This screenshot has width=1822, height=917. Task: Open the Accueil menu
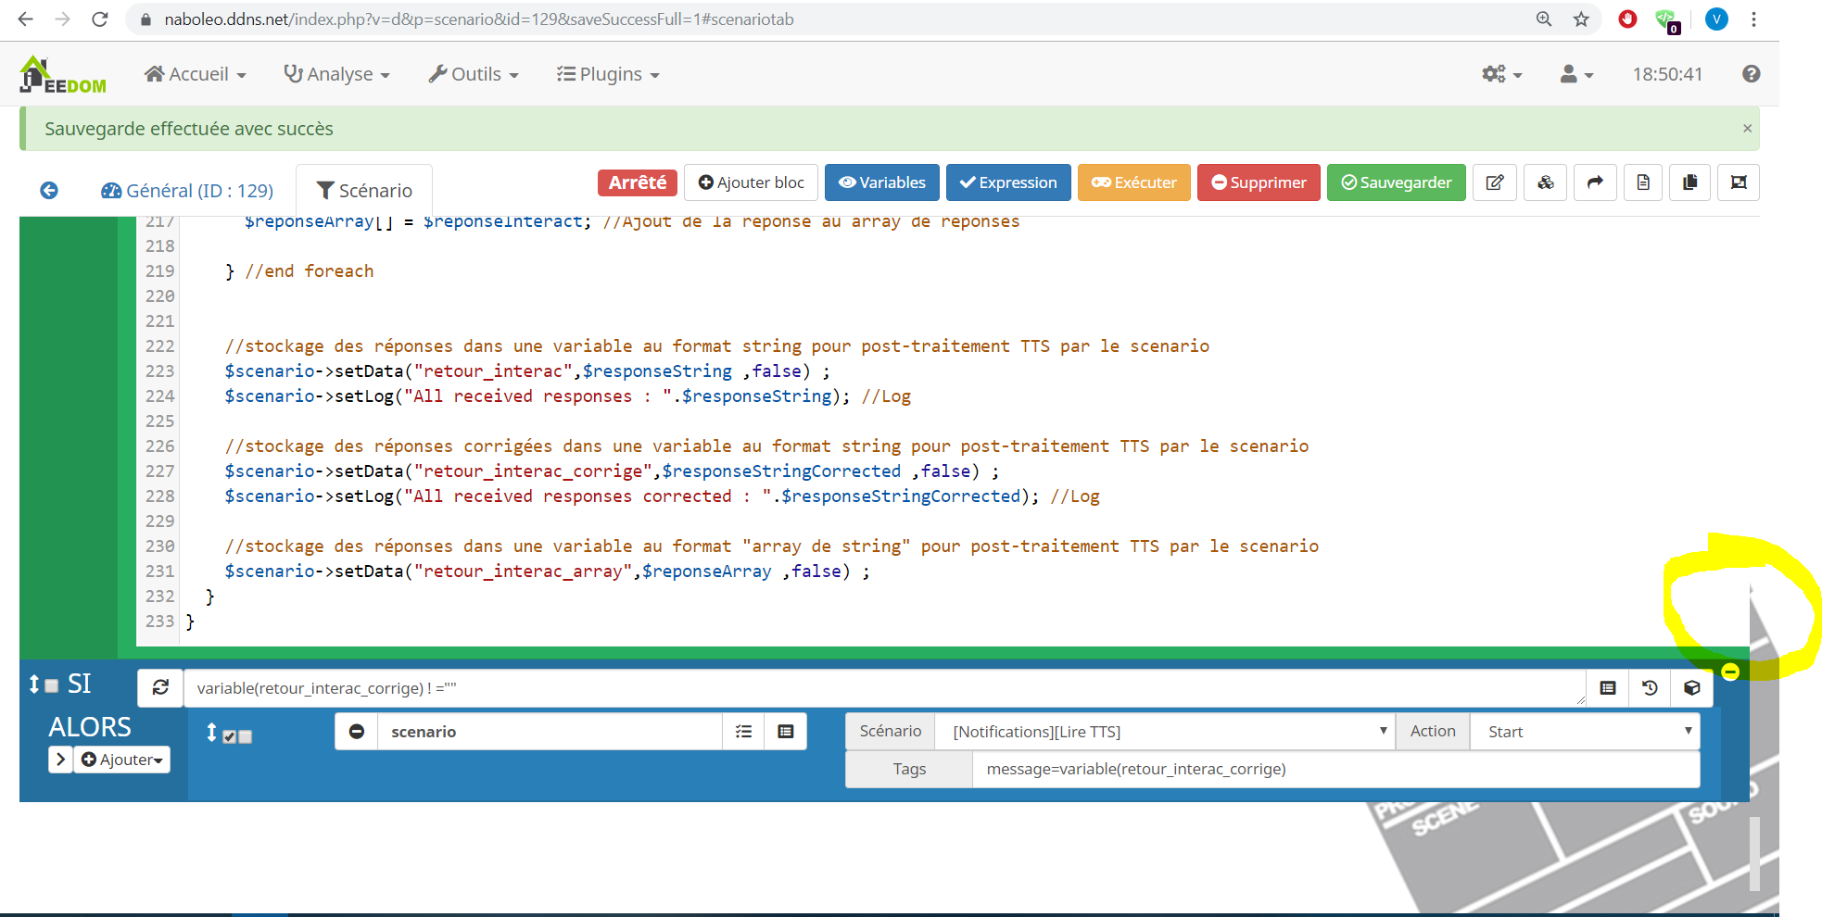click(196, 74)
